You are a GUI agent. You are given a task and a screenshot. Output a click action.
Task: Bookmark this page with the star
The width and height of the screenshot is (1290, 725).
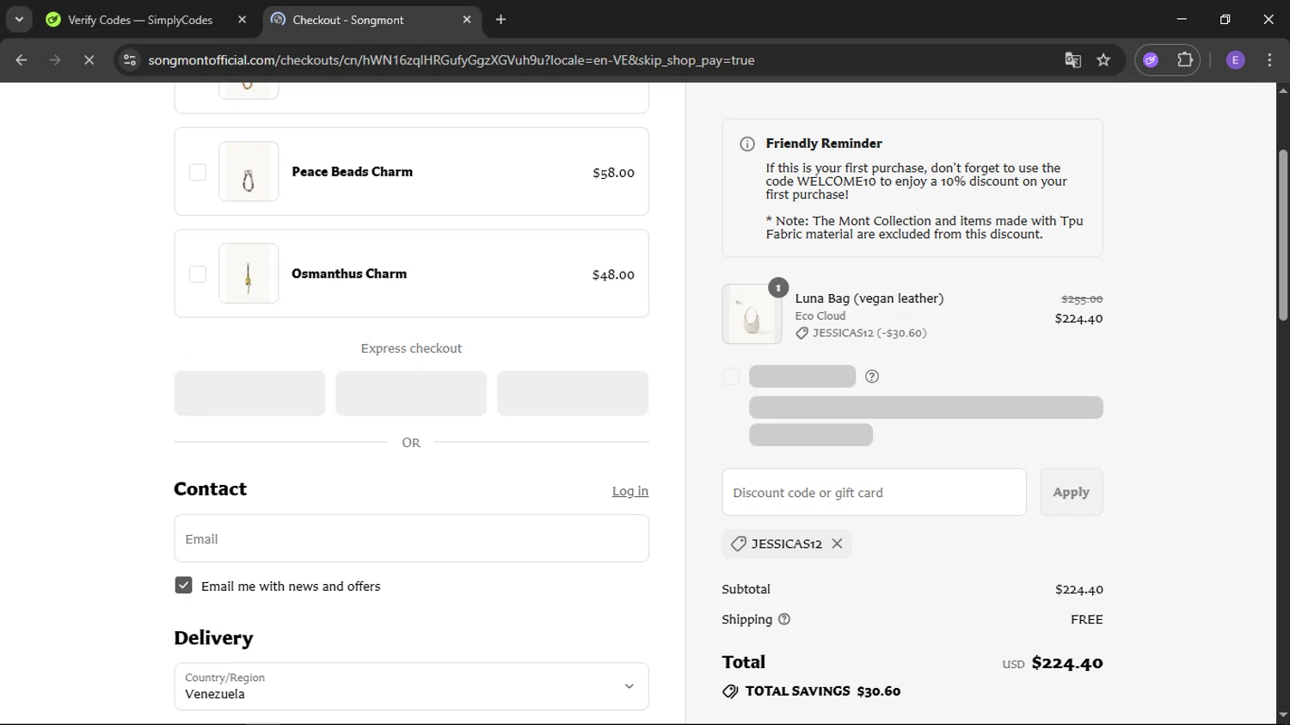pos(1103,60)
